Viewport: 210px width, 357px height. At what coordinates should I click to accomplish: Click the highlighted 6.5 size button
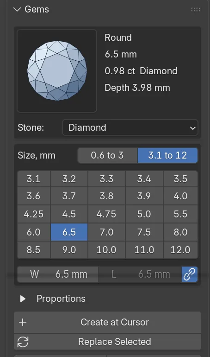[69, 232]
